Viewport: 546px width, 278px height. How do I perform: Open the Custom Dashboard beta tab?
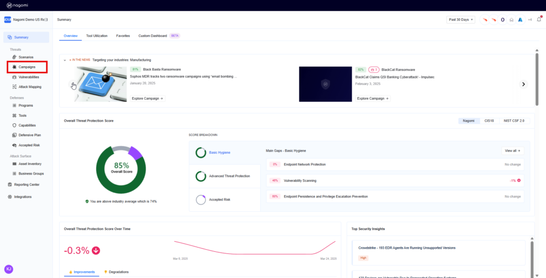(159, 36)
